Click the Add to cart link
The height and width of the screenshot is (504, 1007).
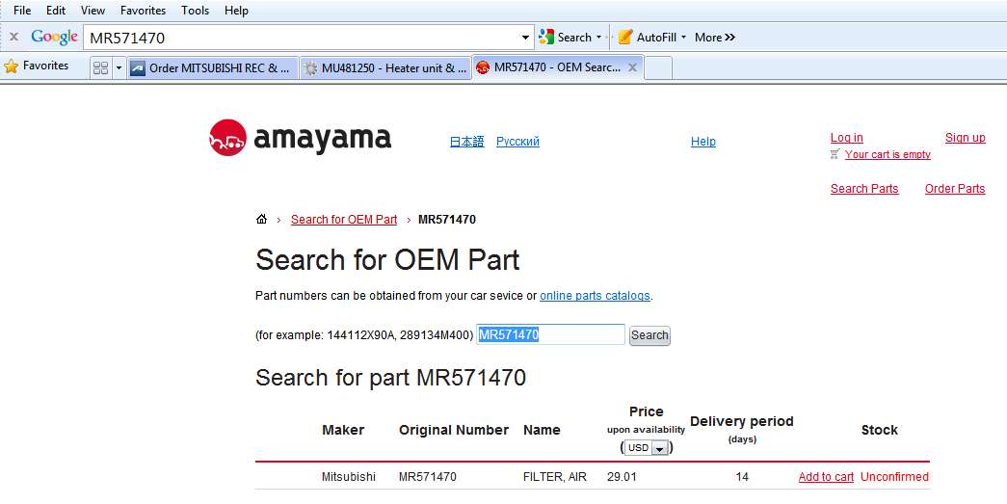[x=826, y=477]
